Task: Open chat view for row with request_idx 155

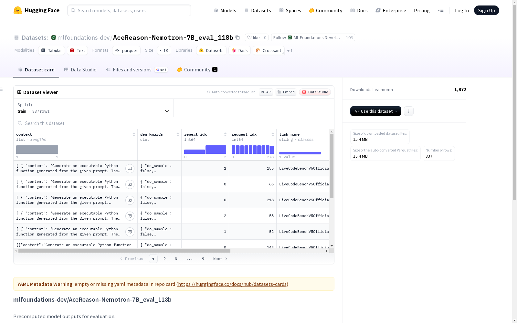Action: pyautogui.click(x=130, y=169)
